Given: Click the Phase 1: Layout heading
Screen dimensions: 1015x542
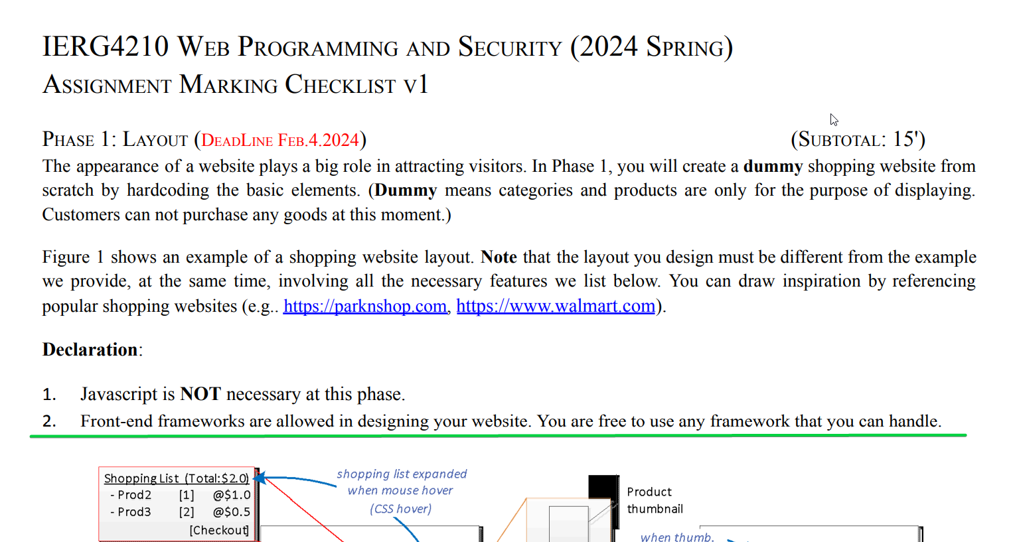Looking at the screenshot, I should [115, 140].
